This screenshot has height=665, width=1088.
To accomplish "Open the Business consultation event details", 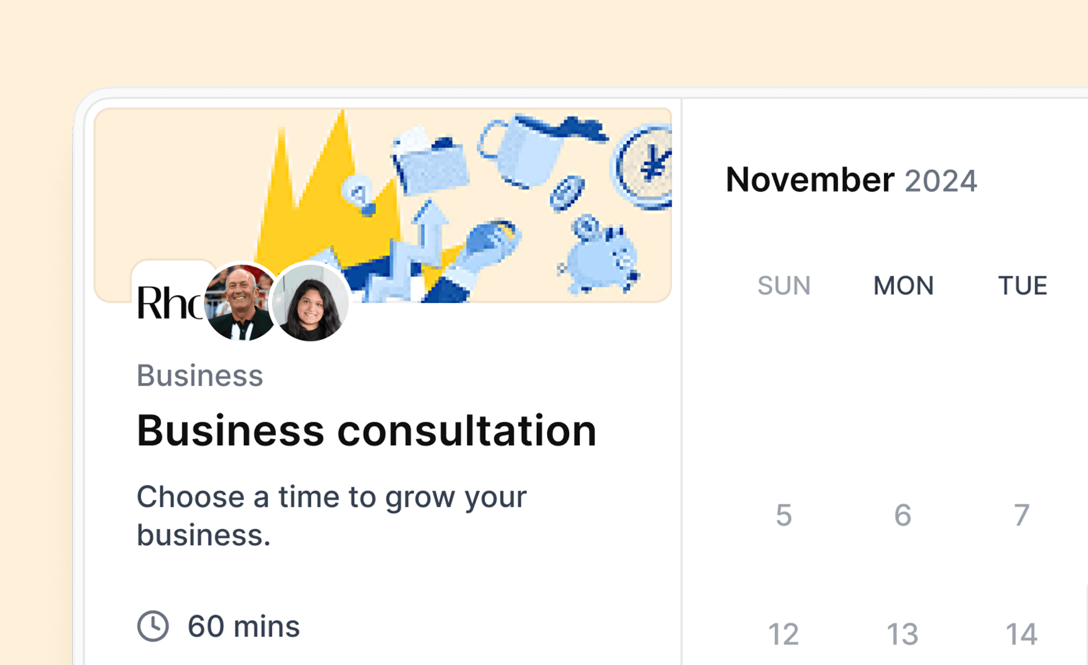I will point(367,430).
